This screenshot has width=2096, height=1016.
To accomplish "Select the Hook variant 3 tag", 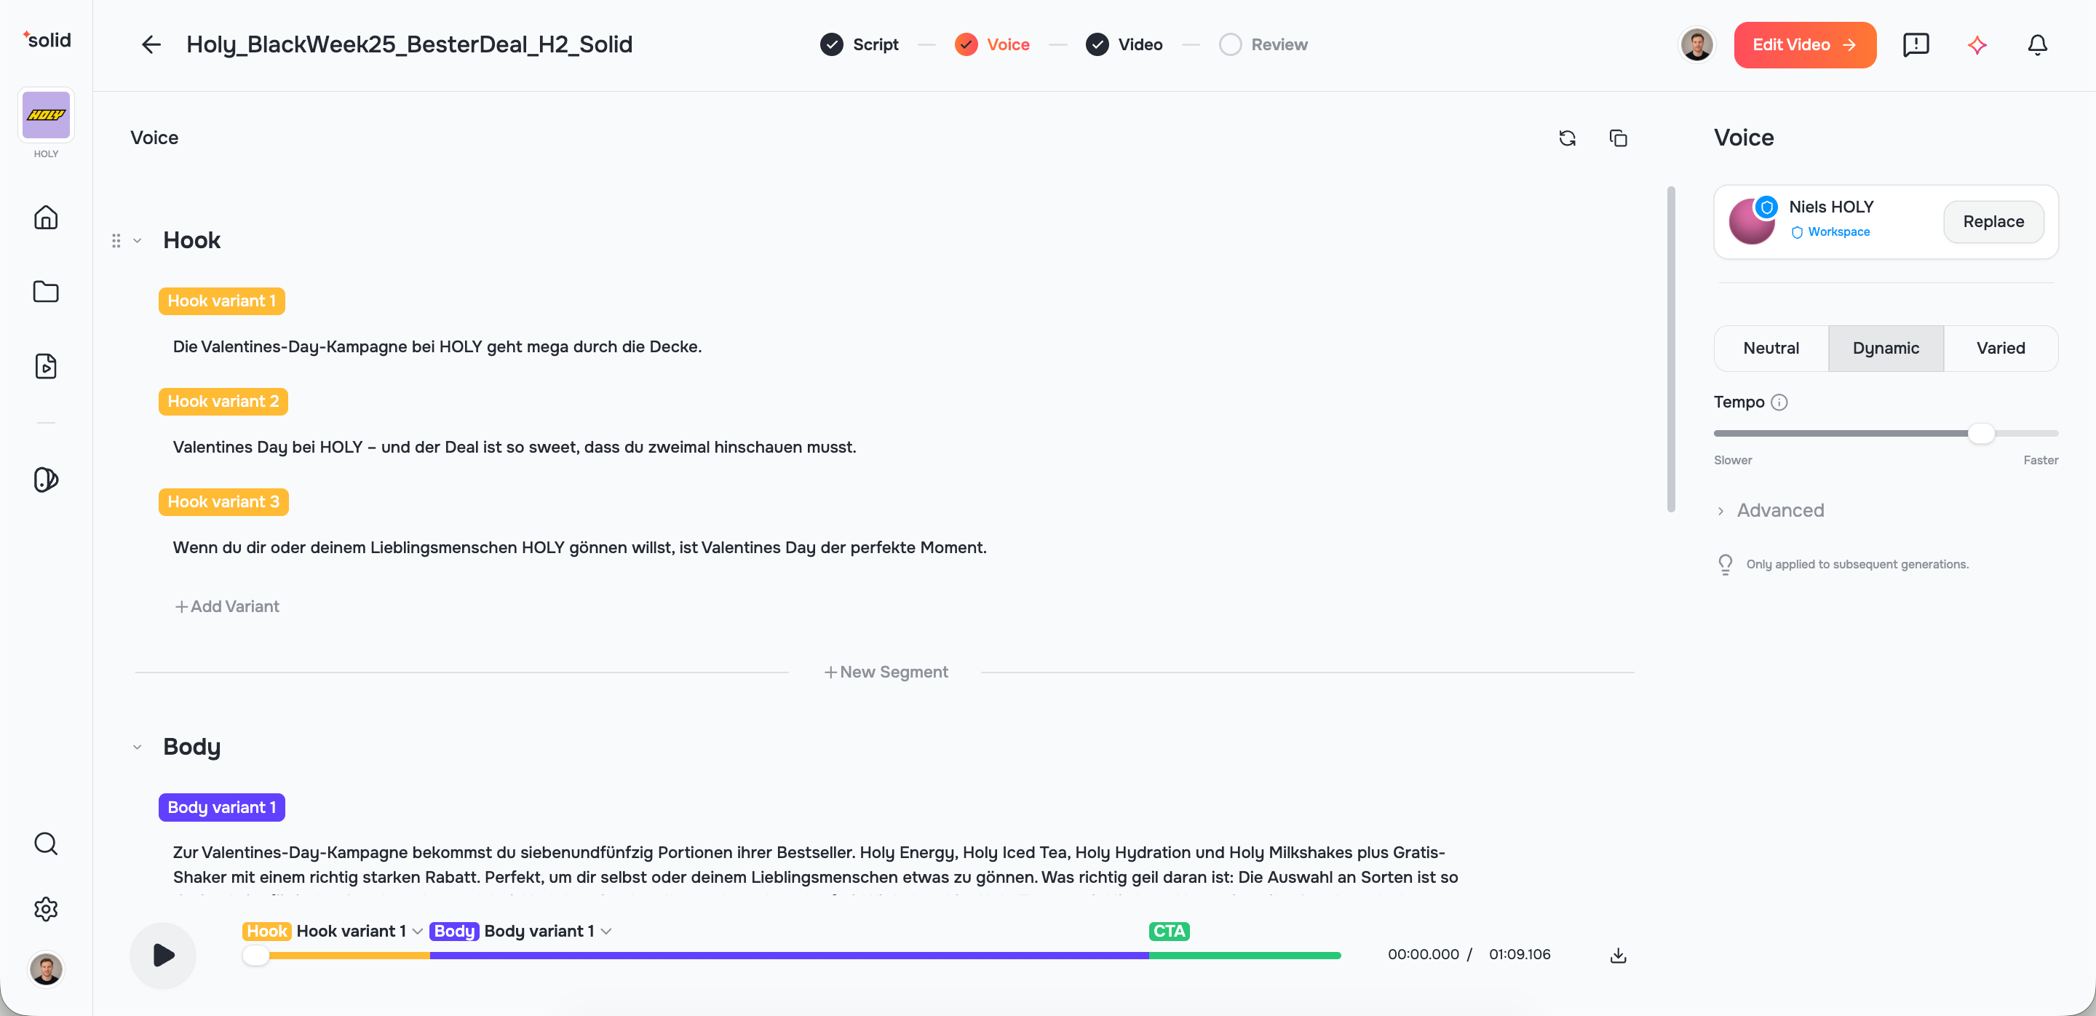I will pos(223,502).
